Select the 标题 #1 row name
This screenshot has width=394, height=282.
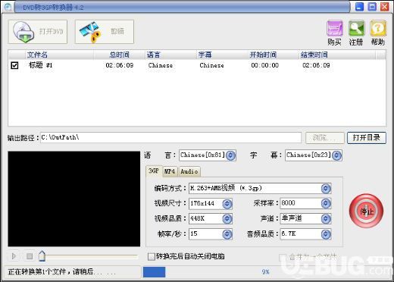(x=40, y=65)
